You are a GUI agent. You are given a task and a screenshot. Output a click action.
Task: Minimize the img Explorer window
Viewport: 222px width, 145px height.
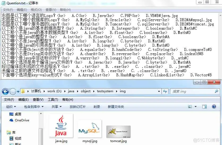197,82
